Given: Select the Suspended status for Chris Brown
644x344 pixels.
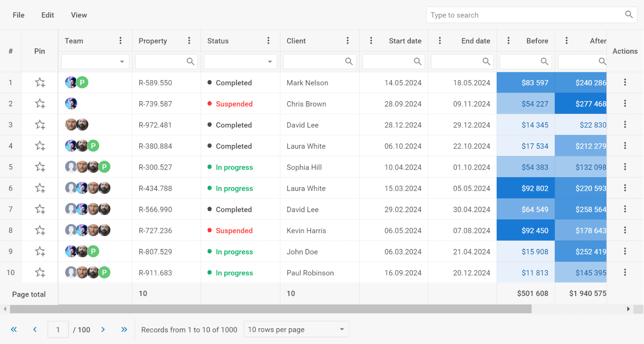Looking at the screenshot, I should coord(234,104).
